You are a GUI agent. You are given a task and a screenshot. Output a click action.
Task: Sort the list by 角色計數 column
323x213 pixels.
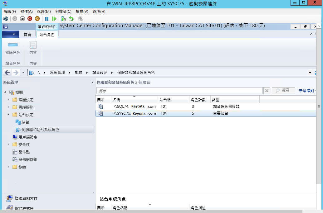pyautogui.click(x=200, y=100)
